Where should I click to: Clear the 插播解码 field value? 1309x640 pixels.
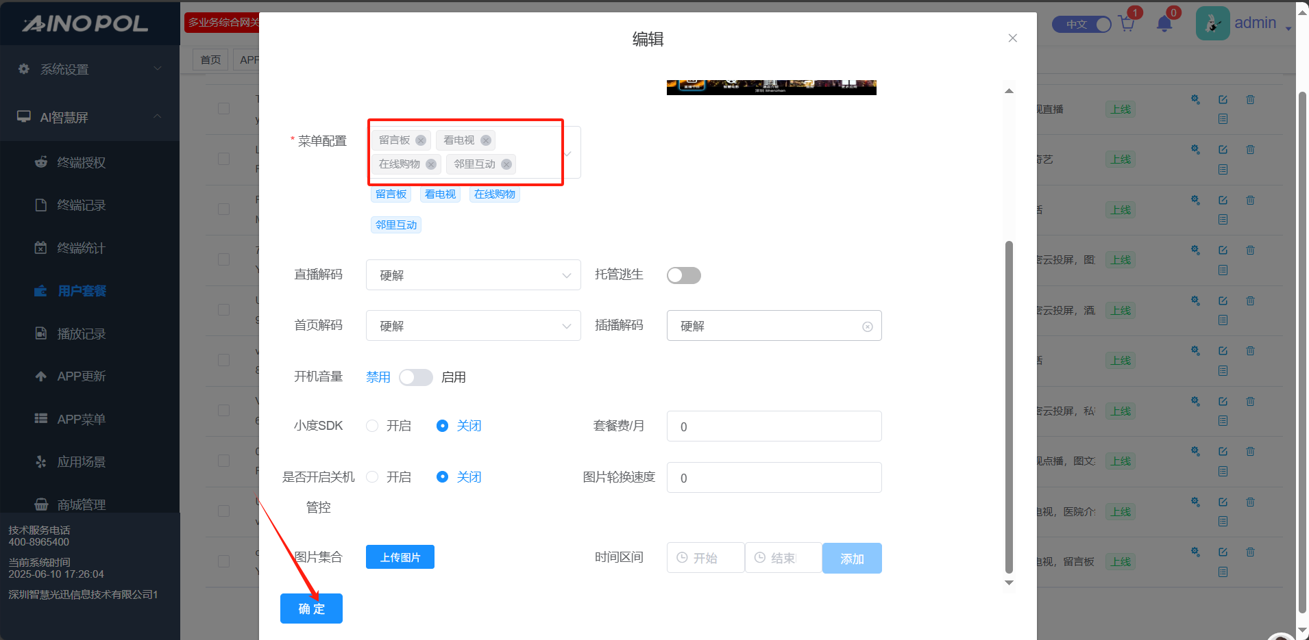pos(867,327)
